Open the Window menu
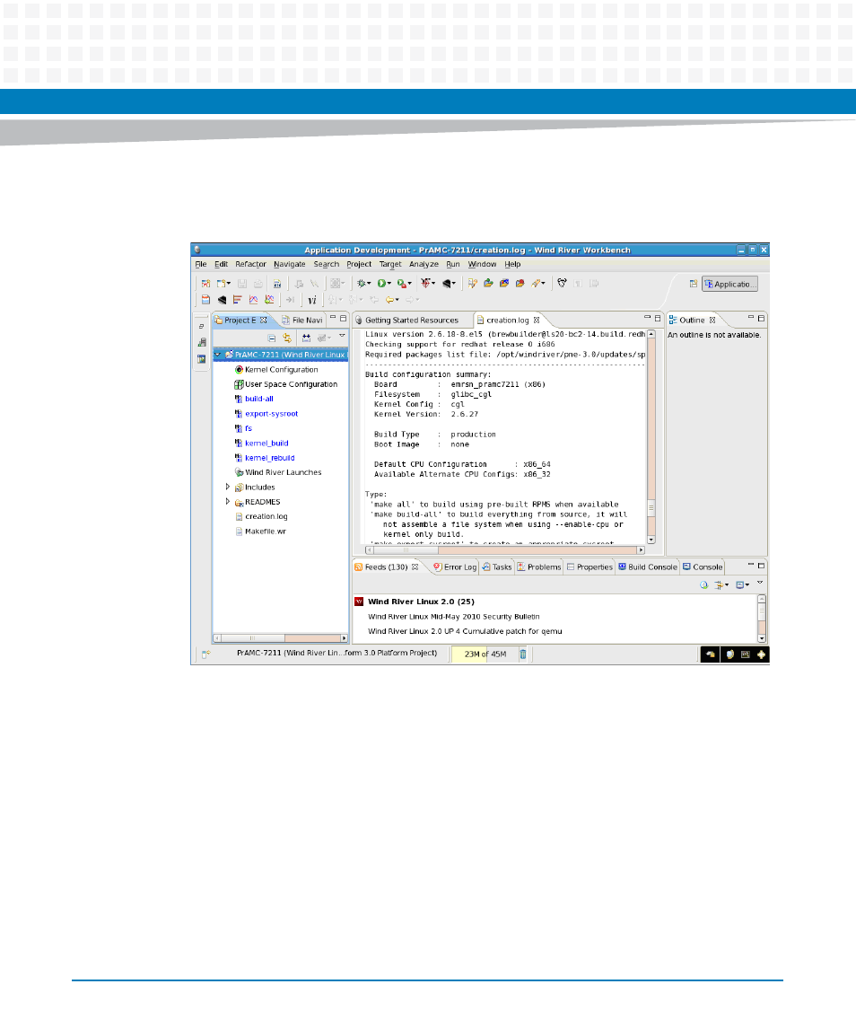 (x=483, y=264)
